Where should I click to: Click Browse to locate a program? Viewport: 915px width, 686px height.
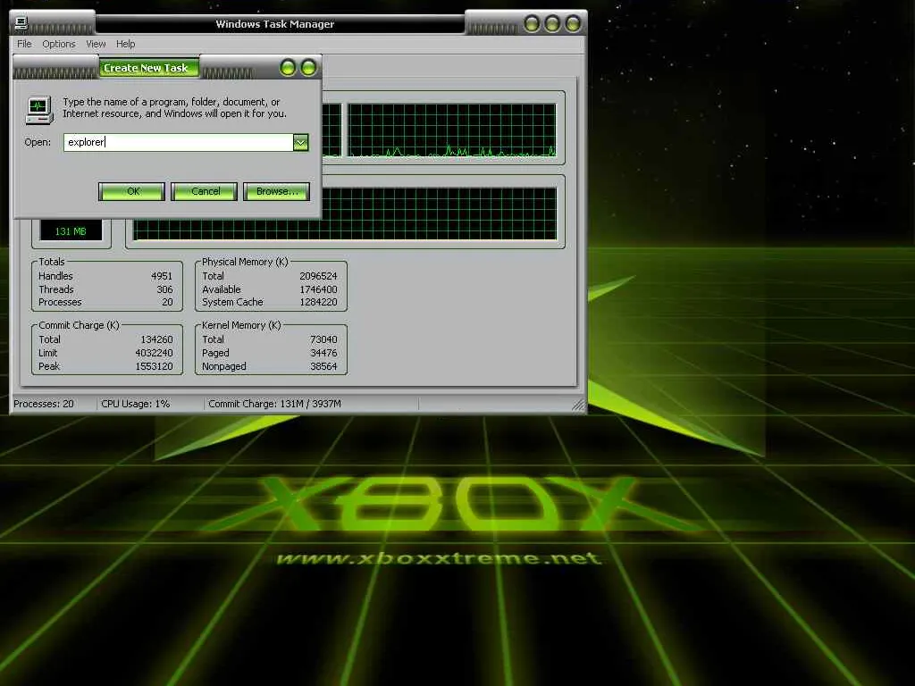[x=277, y=191]
